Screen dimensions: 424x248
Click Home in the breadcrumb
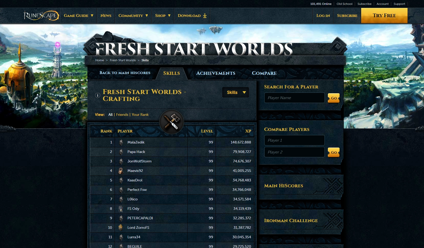[99, 60]
